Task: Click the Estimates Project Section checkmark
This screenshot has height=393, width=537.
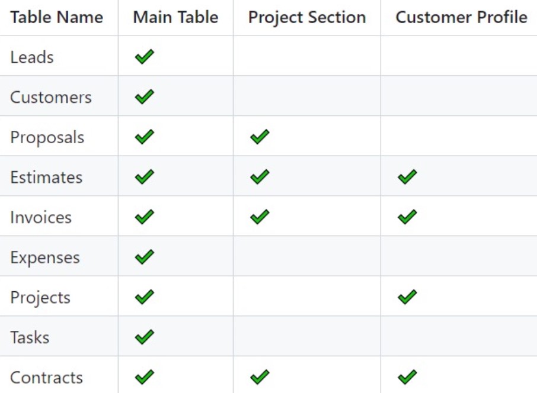Action: coord(260,177)
